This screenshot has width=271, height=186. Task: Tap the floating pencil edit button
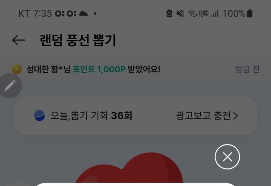coord(9,85)
